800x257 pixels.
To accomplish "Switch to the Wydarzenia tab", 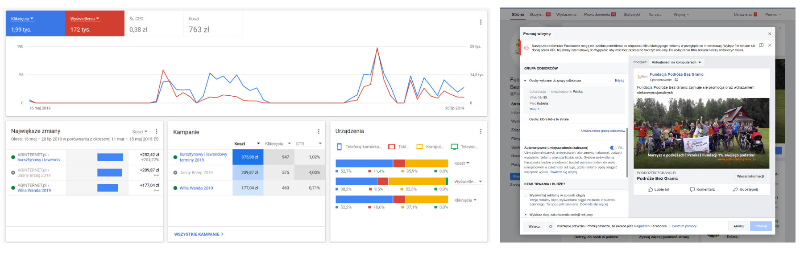I will click(x=566, y=15).
